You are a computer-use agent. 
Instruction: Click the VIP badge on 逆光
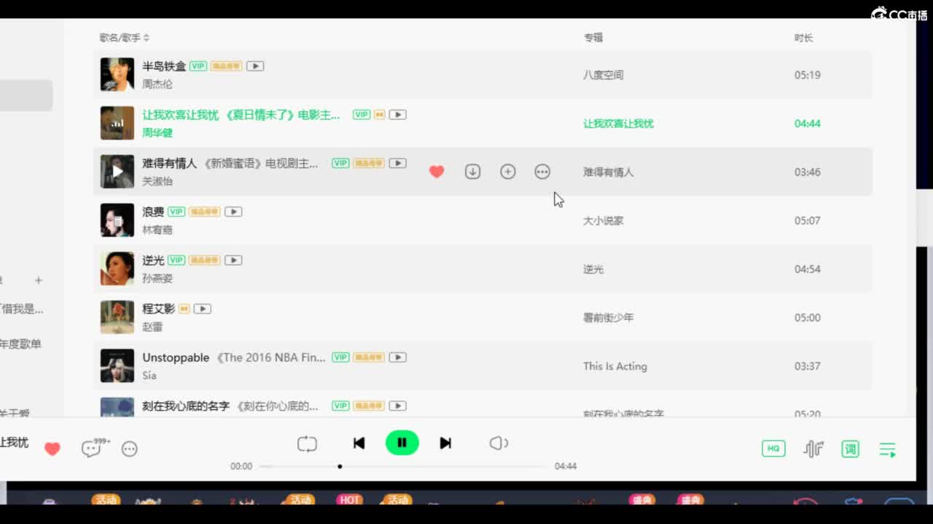coord(176,261)
